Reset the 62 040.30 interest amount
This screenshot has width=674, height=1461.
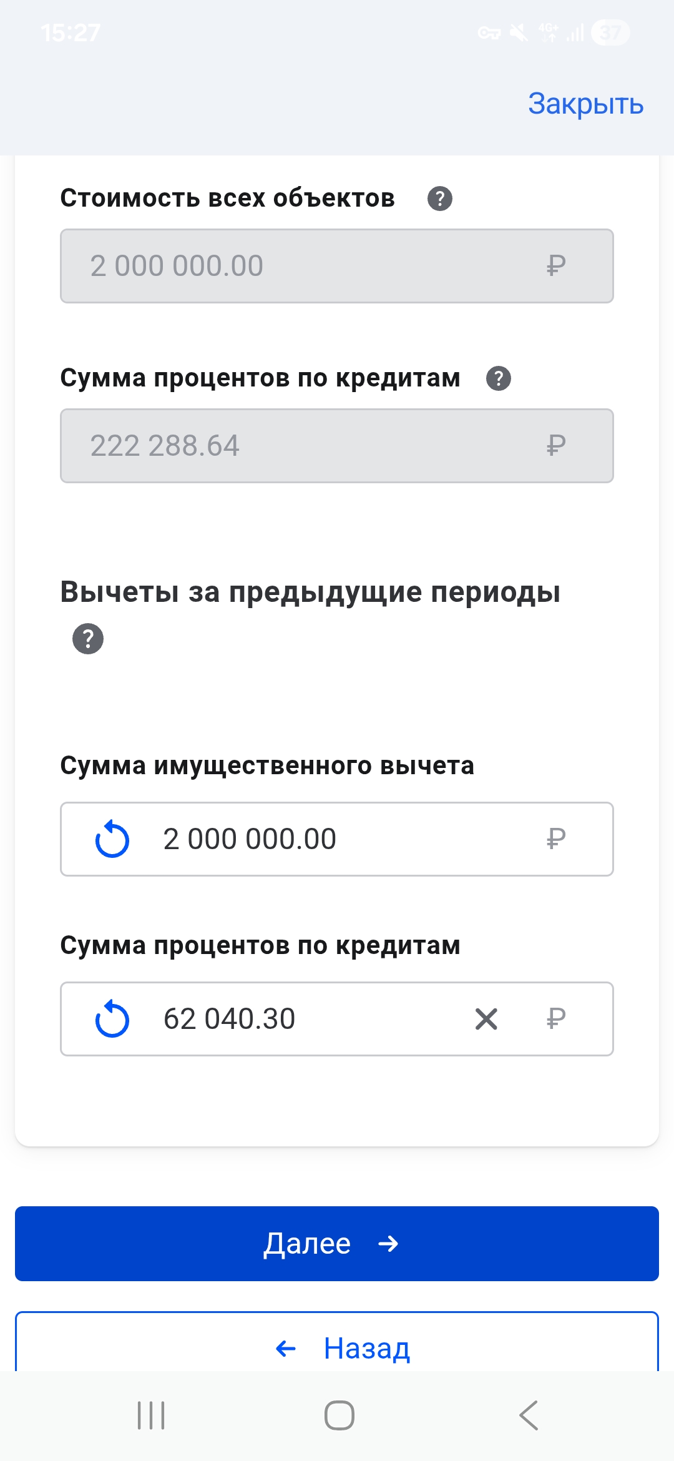[x=112, y=1019]
